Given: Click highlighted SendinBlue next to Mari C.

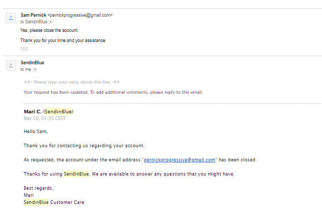Looking at the screenshot, I should click(58, 111).
